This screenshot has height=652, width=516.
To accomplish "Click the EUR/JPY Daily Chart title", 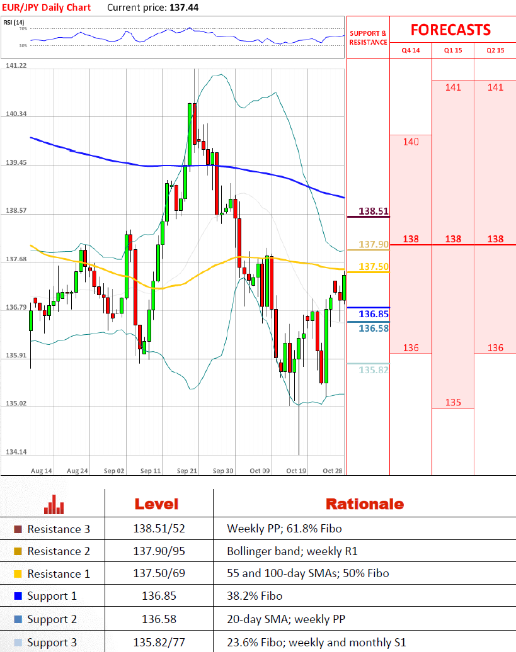I will click(x=46, y=8).
